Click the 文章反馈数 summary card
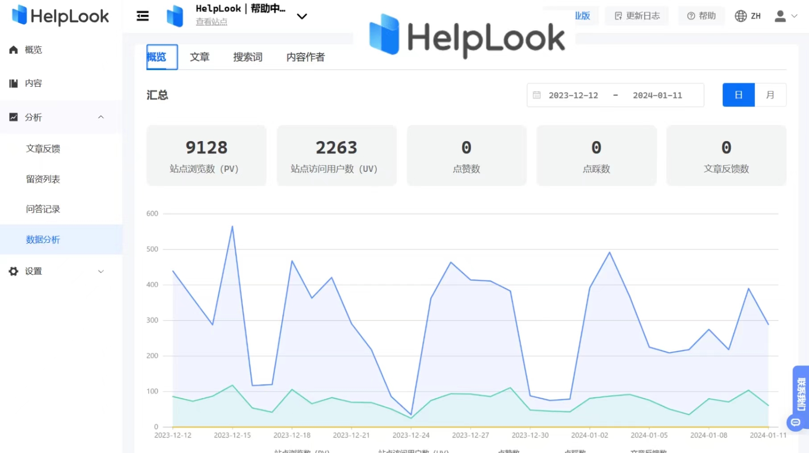 (x=726, y=155)
